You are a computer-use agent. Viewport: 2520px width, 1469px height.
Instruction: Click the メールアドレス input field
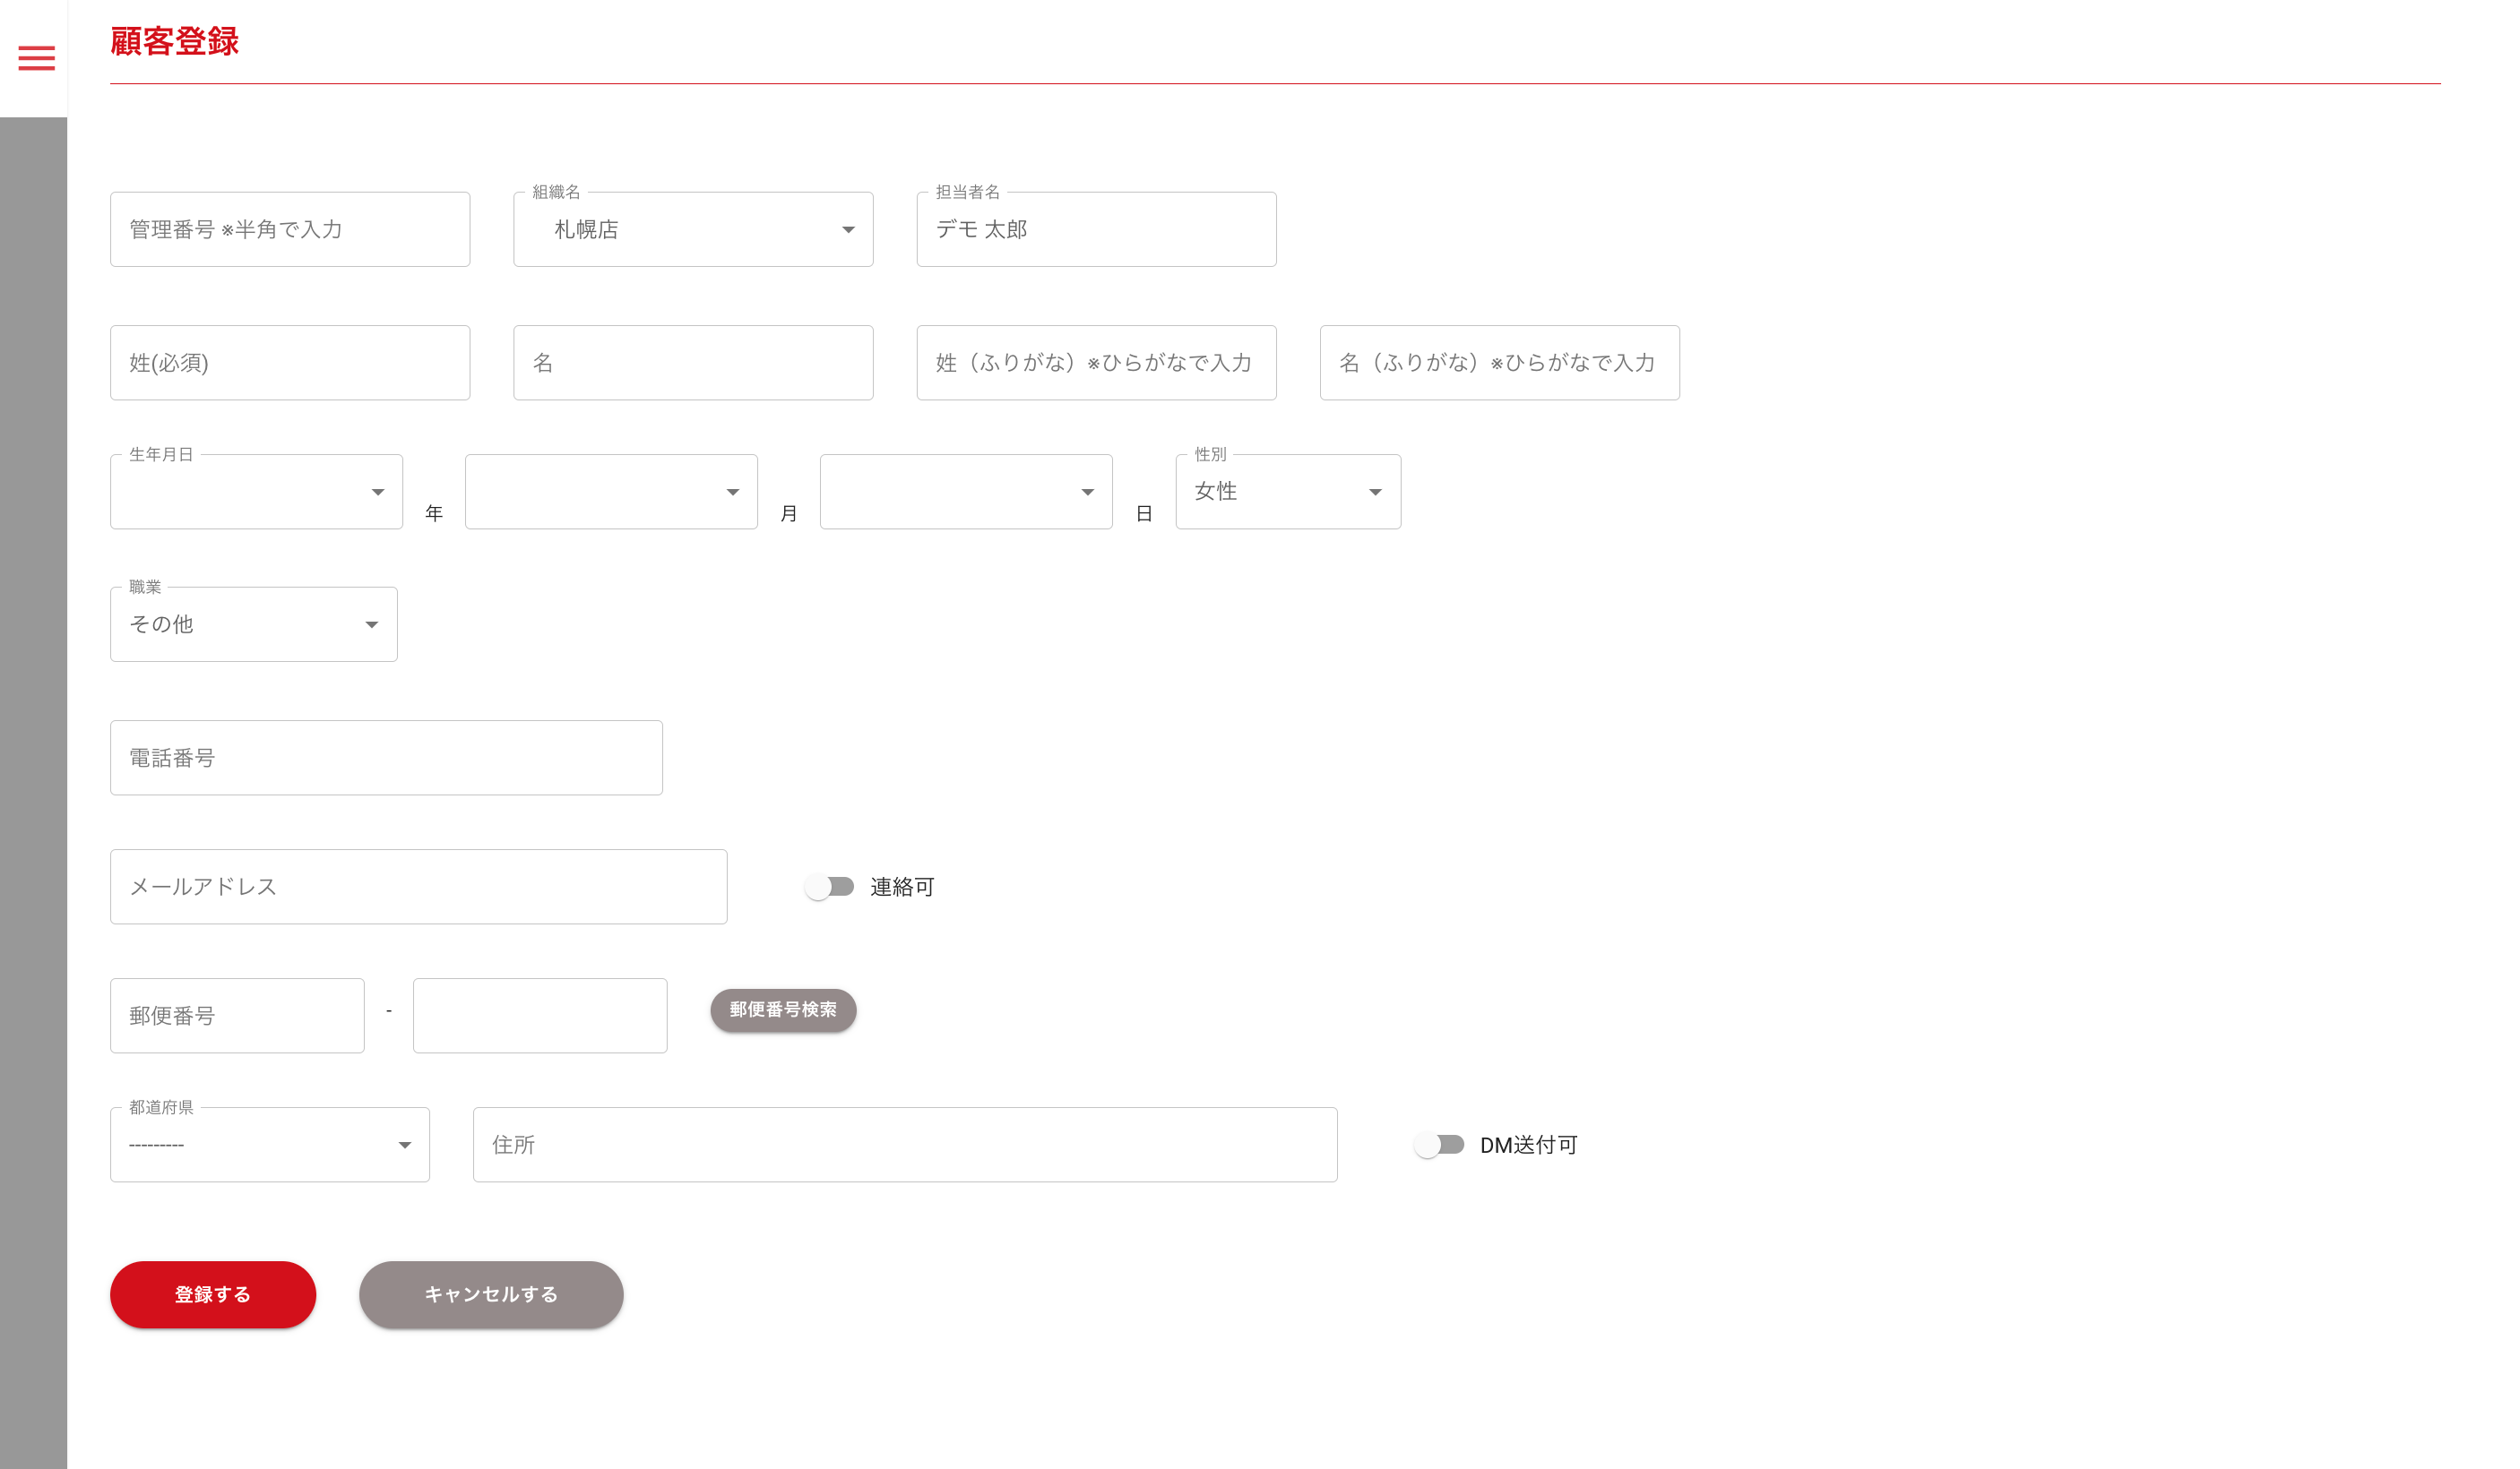click(418, 887)
